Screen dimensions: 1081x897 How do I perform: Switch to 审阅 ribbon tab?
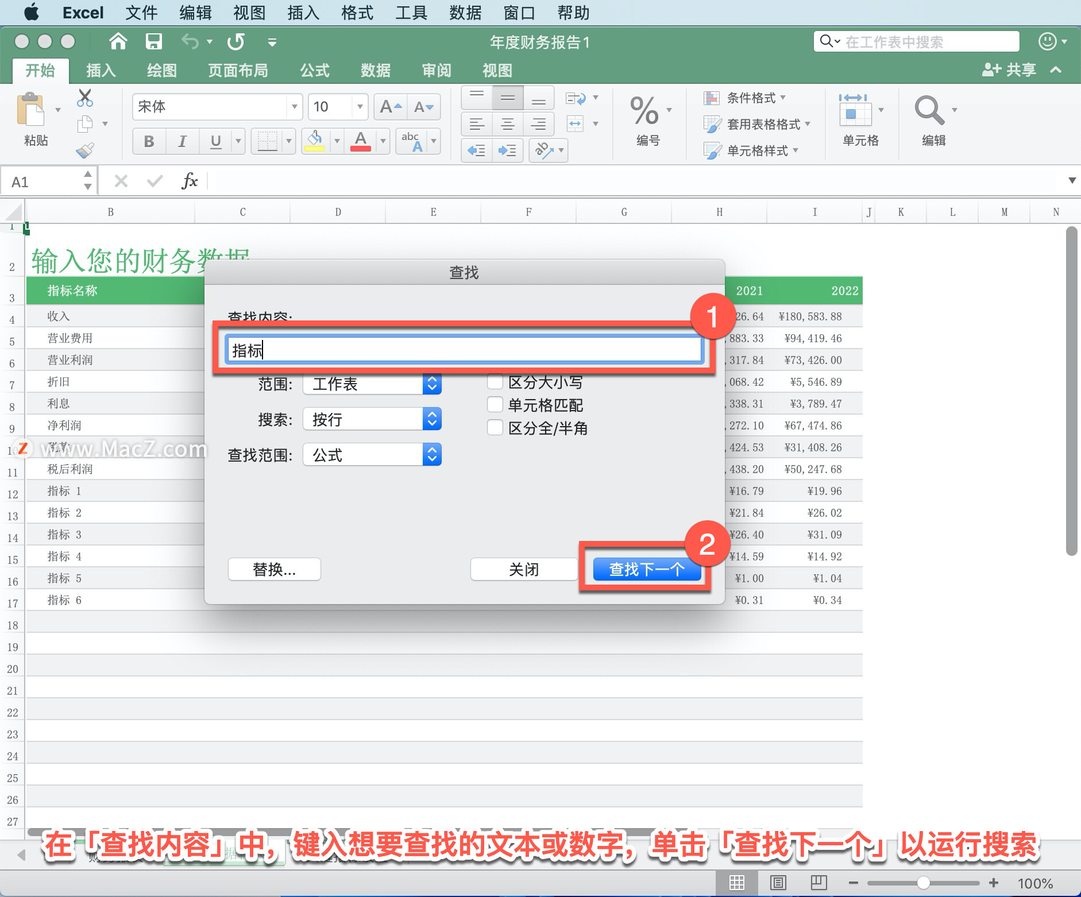[x=437, y=71]
